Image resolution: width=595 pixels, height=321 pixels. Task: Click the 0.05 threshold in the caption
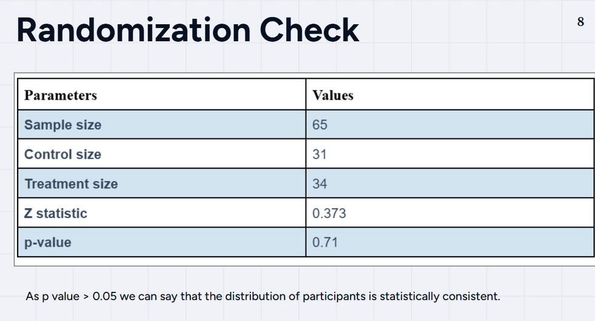tap(105, 296)
